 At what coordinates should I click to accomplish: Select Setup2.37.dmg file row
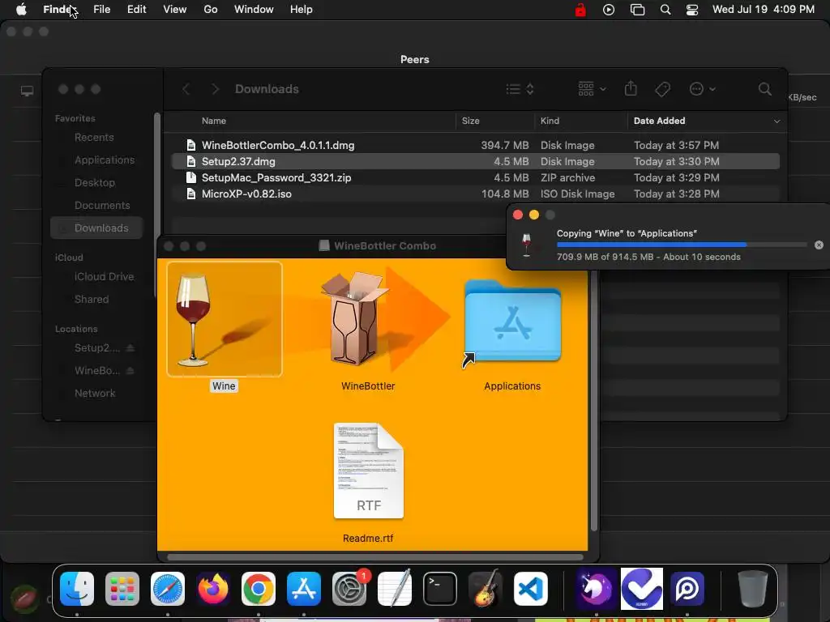pyautogui.click(x=475, y=161)
